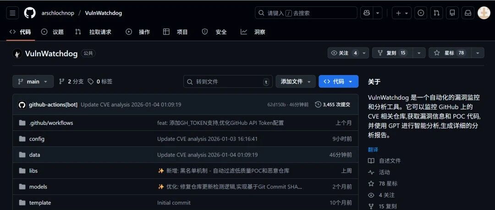
Task: Open VulnWatchdog breadcrumb link in header
Action: 103,13
